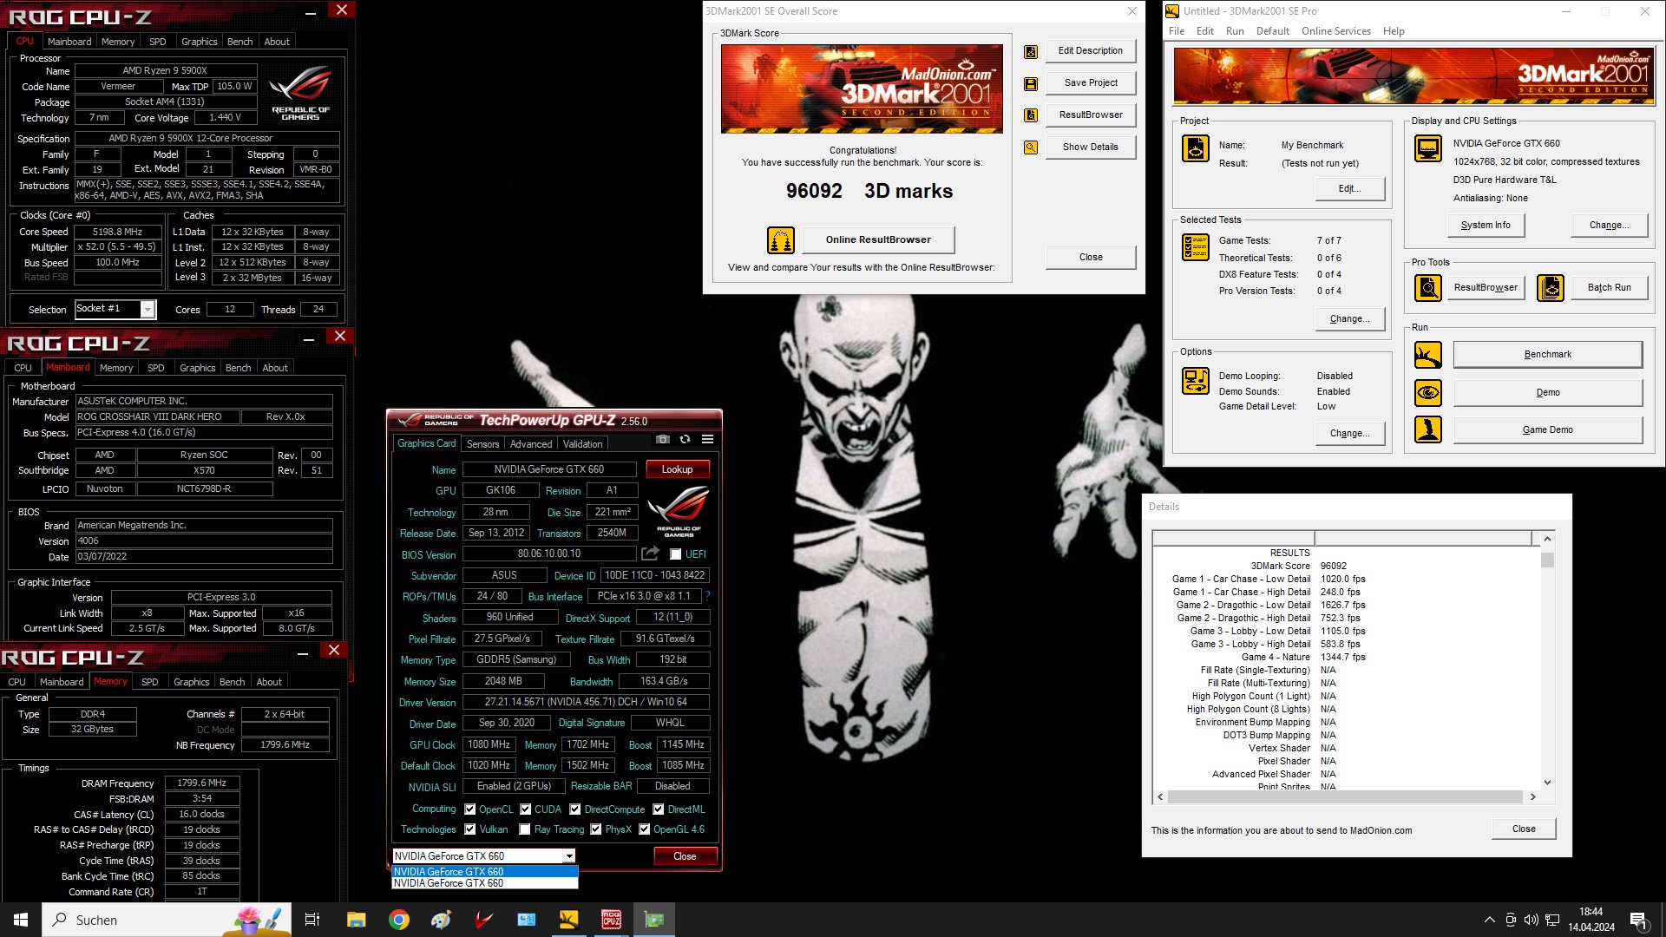This screenshot has height=937, width=1666.
Task: Click the Benchmark button
Action: click(1548, 355)
